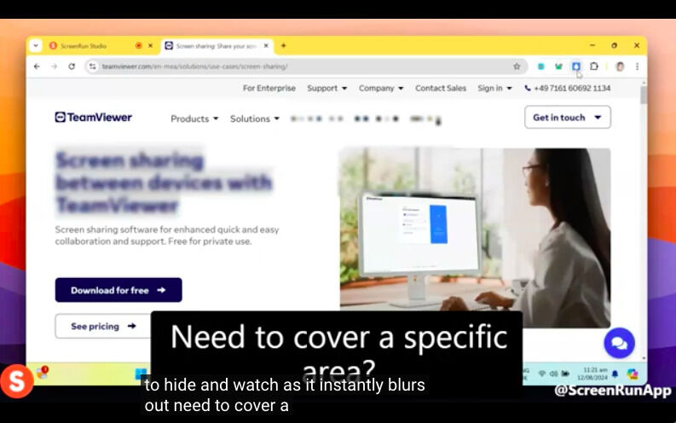
Task: Click the browser back arrow
Action: click(x=37, y=67)
